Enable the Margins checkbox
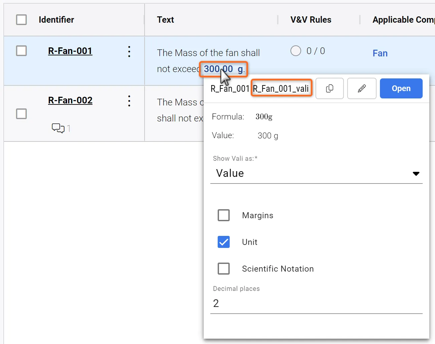 224,215
